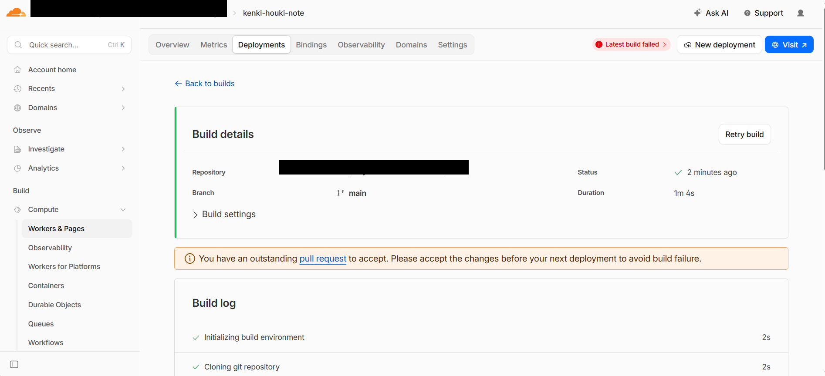
Task: Click the Analytics pie chart icon
Action: [x=17, y=168]
